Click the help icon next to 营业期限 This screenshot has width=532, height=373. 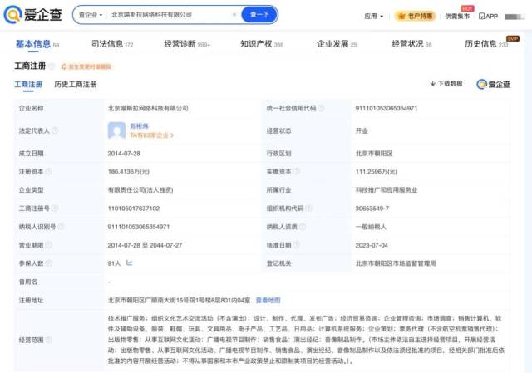(x=48, y=245)
